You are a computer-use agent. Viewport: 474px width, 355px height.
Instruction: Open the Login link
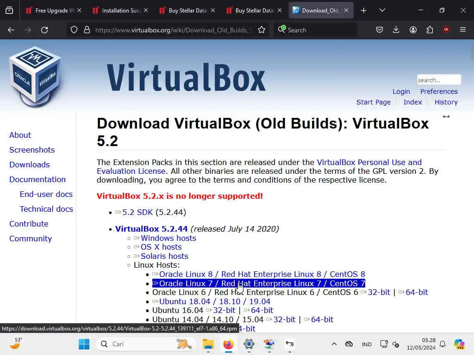click(x=401, y=92)
